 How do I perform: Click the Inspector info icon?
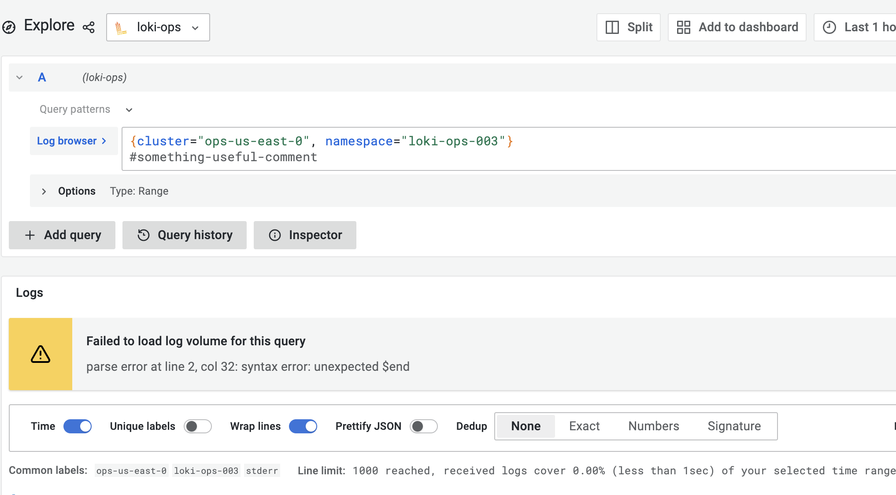point(275,235)
